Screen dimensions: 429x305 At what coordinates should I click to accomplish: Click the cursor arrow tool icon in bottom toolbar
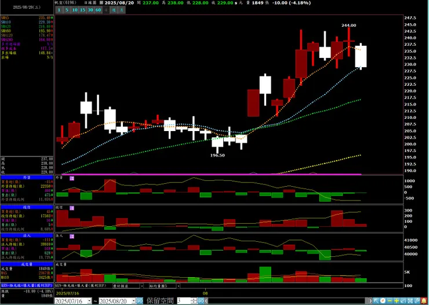(x=376, y=301)
